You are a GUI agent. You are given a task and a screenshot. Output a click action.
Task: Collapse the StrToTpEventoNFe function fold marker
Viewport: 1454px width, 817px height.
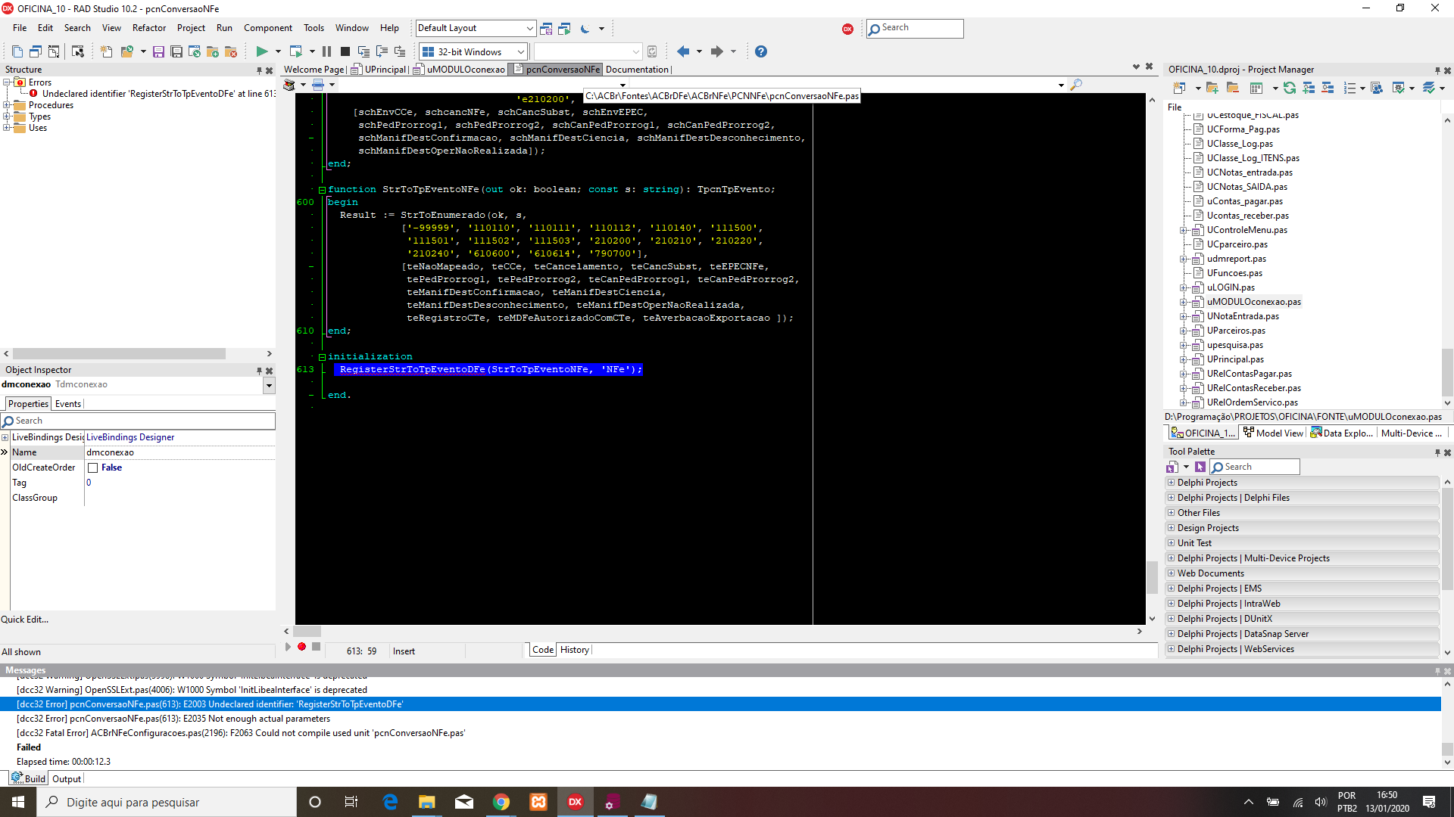[322, 190]
